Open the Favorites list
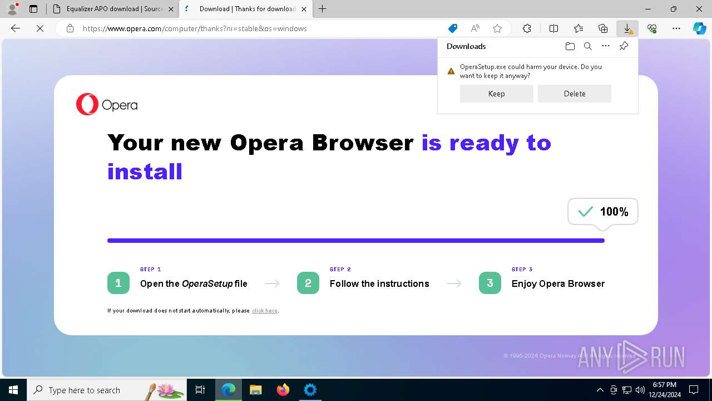The image size is (712, 401). (x=578, y=28)
